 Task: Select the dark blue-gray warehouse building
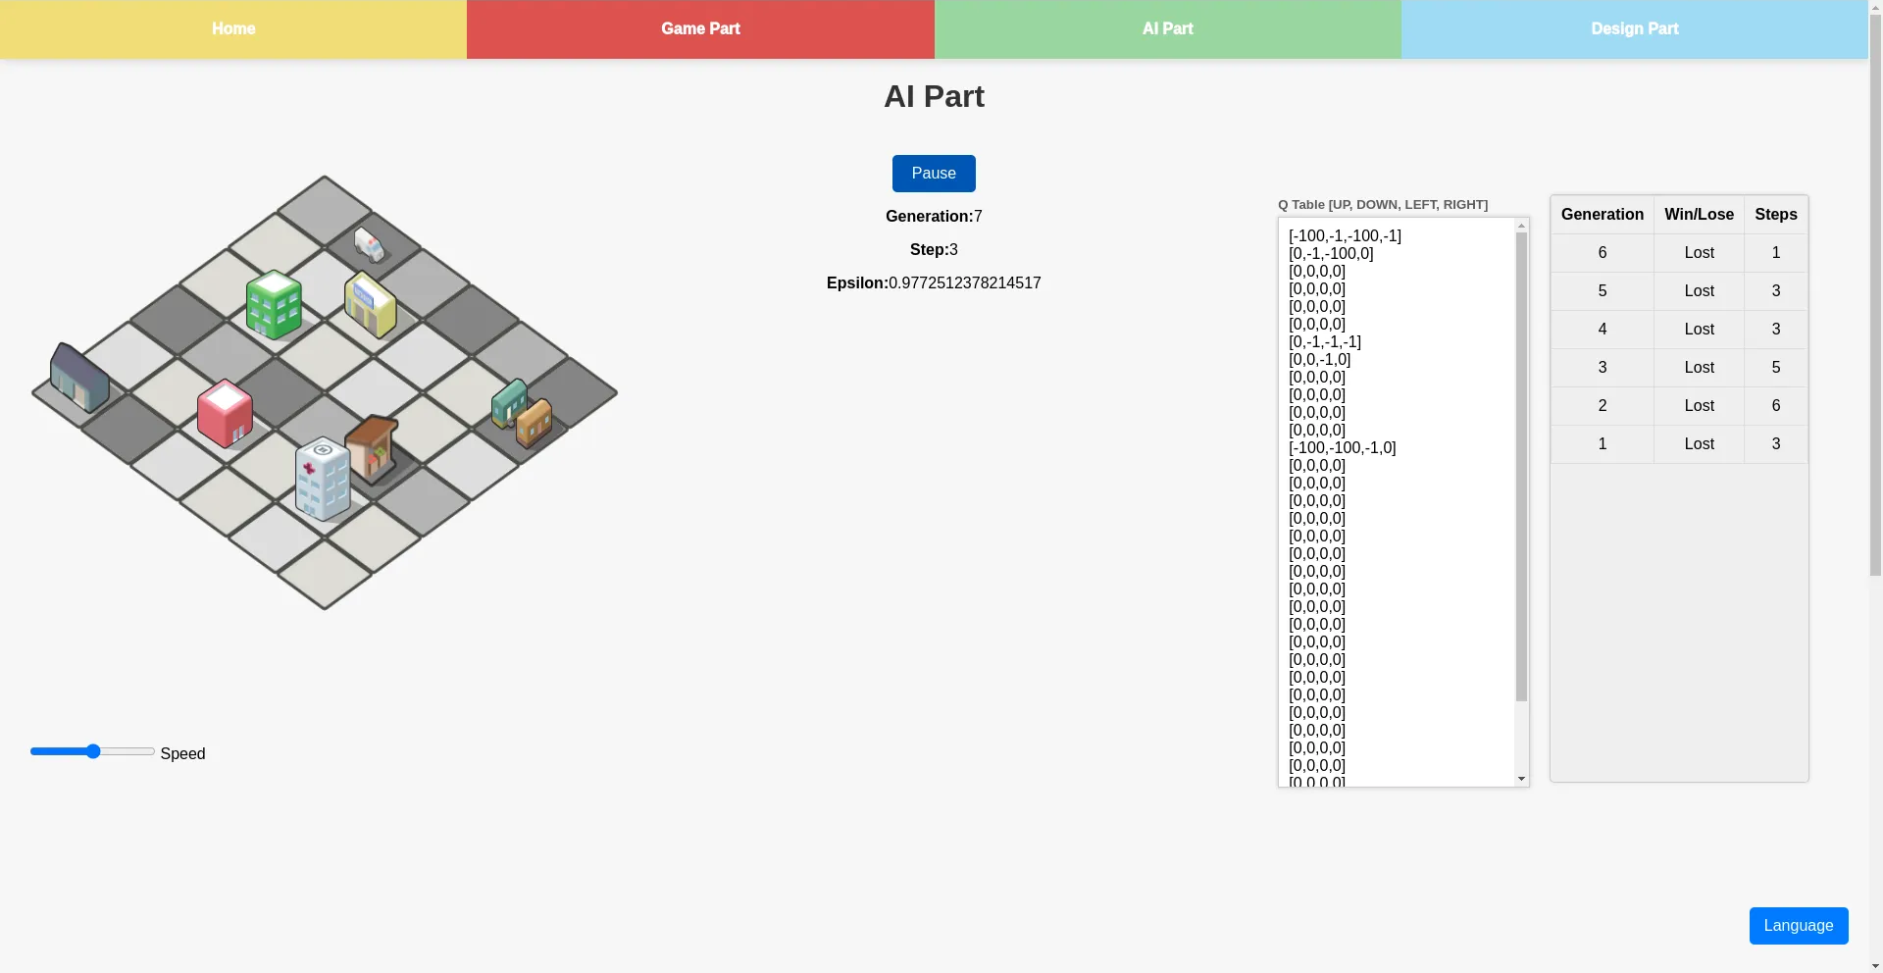[79, 378]
